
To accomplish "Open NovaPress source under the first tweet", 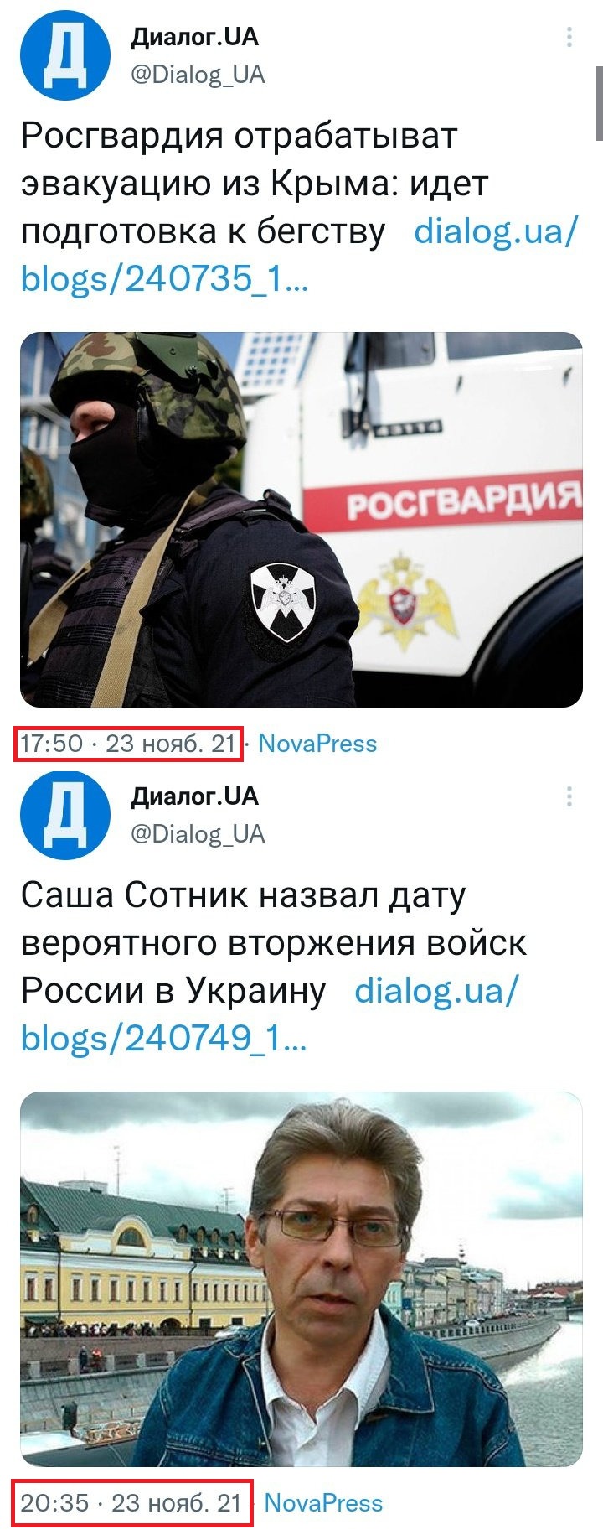I will [317, 744].
